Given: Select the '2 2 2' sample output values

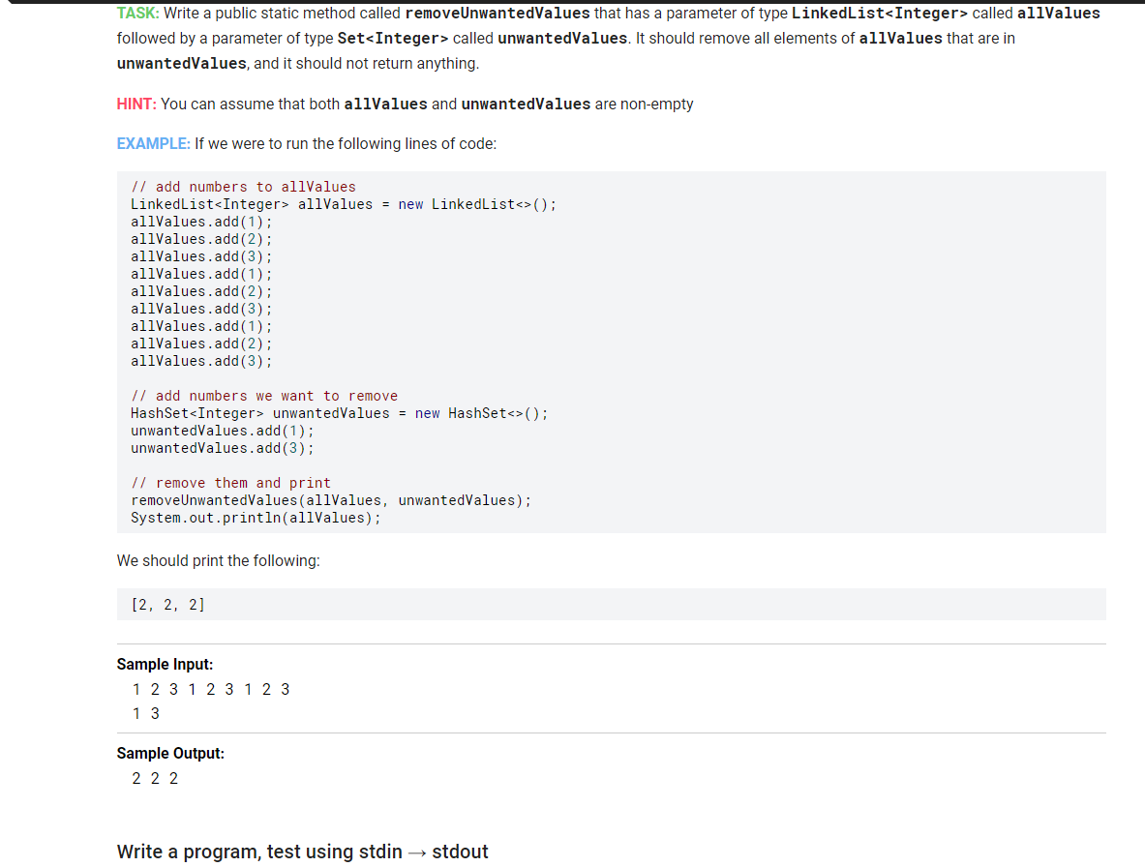Looking at the screenshot, I should [155, 778].
